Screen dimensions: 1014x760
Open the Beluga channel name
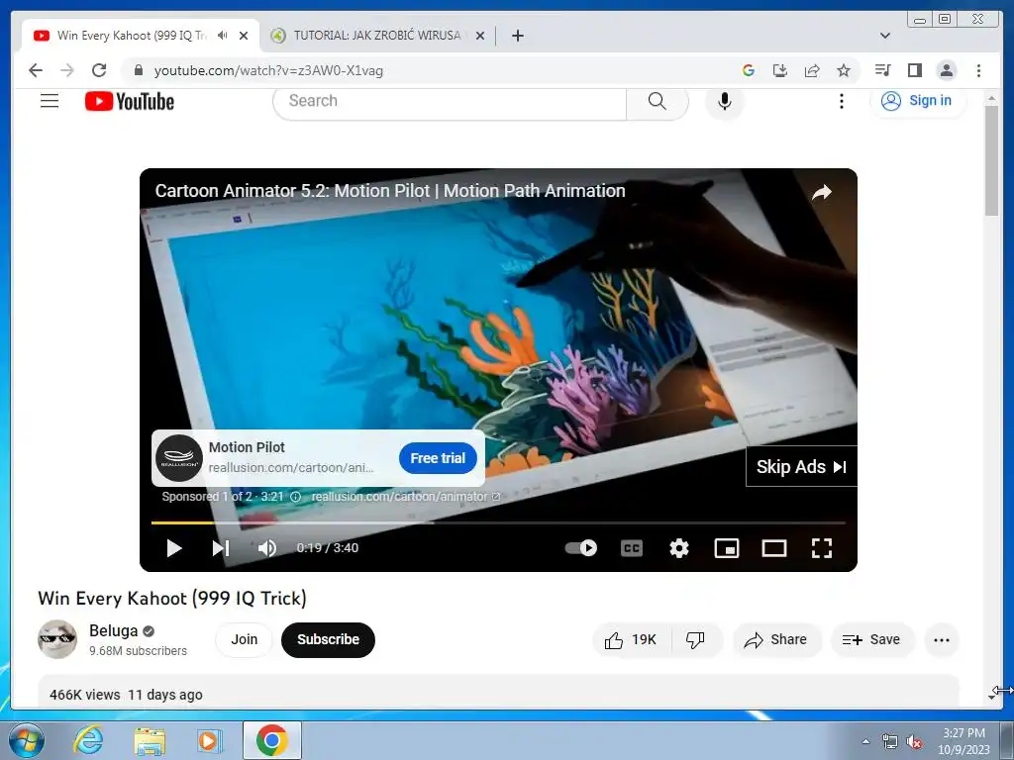pos(113,630)
